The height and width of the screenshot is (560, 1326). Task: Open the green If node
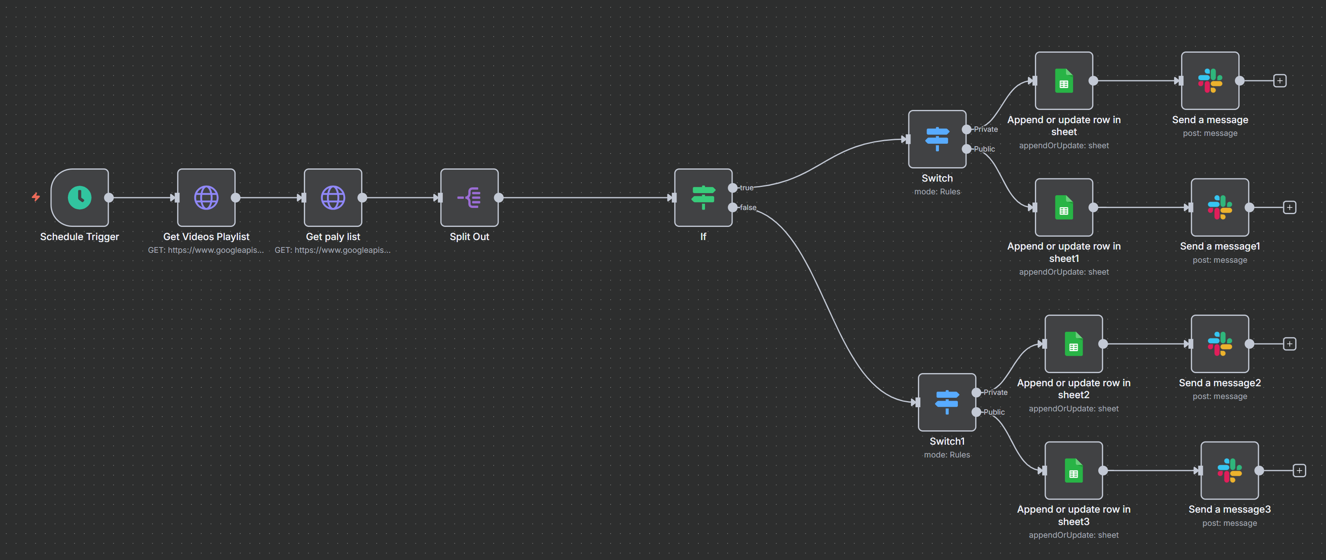point(703,198)
